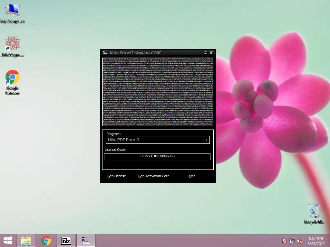Click the 'Program:' label text

pyautogui.click(x=113, y=134)
